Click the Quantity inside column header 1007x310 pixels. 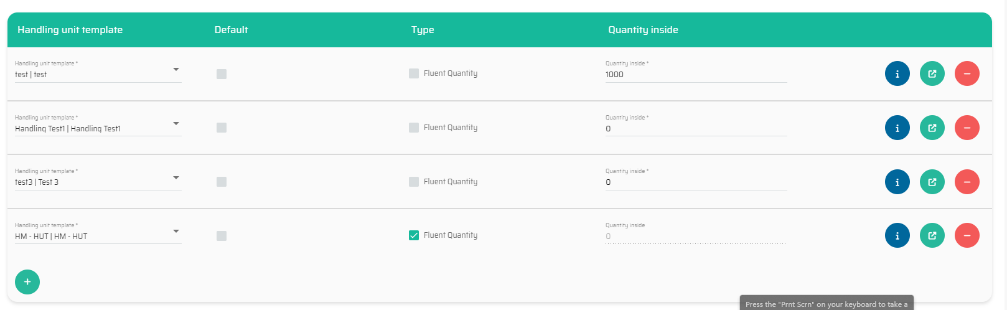pyautogui.click(x=643, y=30)
